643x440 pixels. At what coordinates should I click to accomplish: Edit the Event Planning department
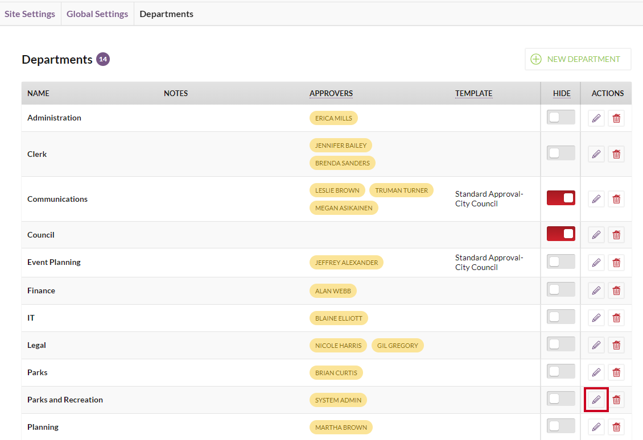coord(596,263)
